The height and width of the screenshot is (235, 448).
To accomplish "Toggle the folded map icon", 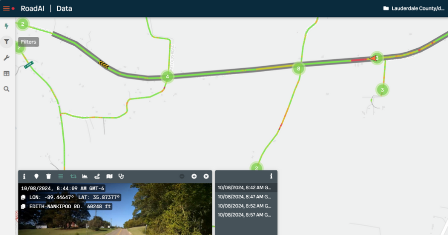I will pyautogui.click(x=110, y=176).
